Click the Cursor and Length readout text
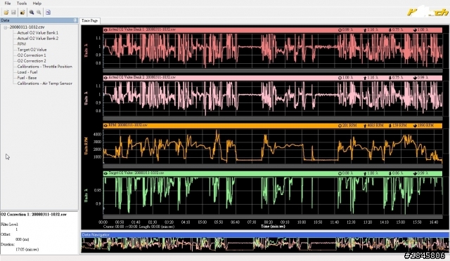This screenshot has height=261, width=450. pos(139,227)
